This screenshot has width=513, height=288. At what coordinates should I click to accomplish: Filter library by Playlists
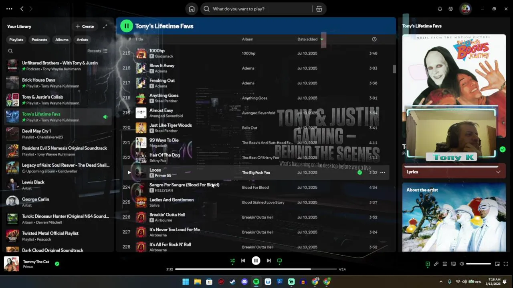(16, 40)
